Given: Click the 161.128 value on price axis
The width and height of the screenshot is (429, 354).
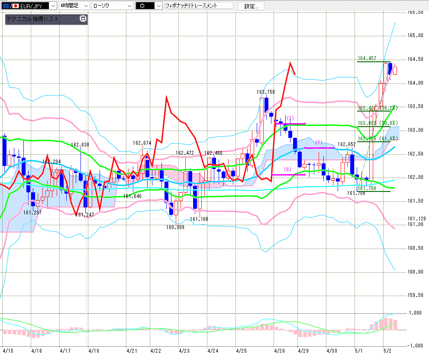Looking at the screenshot, I should coord(417,219).
